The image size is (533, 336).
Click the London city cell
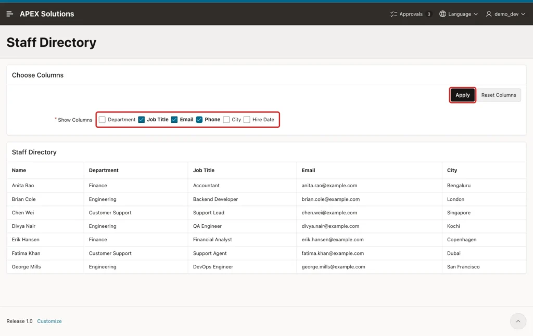pos(484,199)
